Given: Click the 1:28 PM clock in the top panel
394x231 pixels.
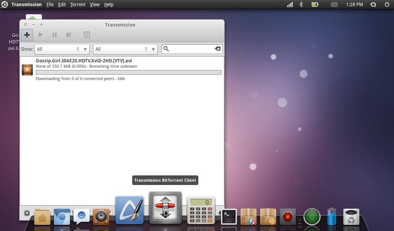Looking at the screenshot, I should (x=354, y=5).
